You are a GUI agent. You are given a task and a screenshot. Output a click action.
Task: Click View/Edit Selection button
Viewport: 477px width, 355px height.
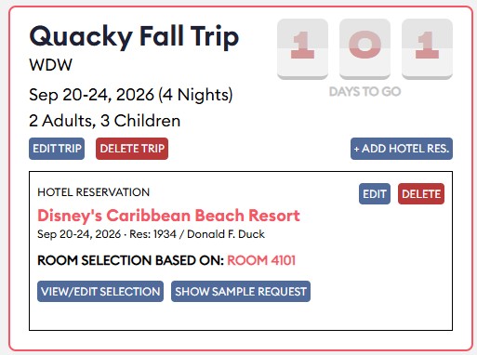tap(100, 291)
